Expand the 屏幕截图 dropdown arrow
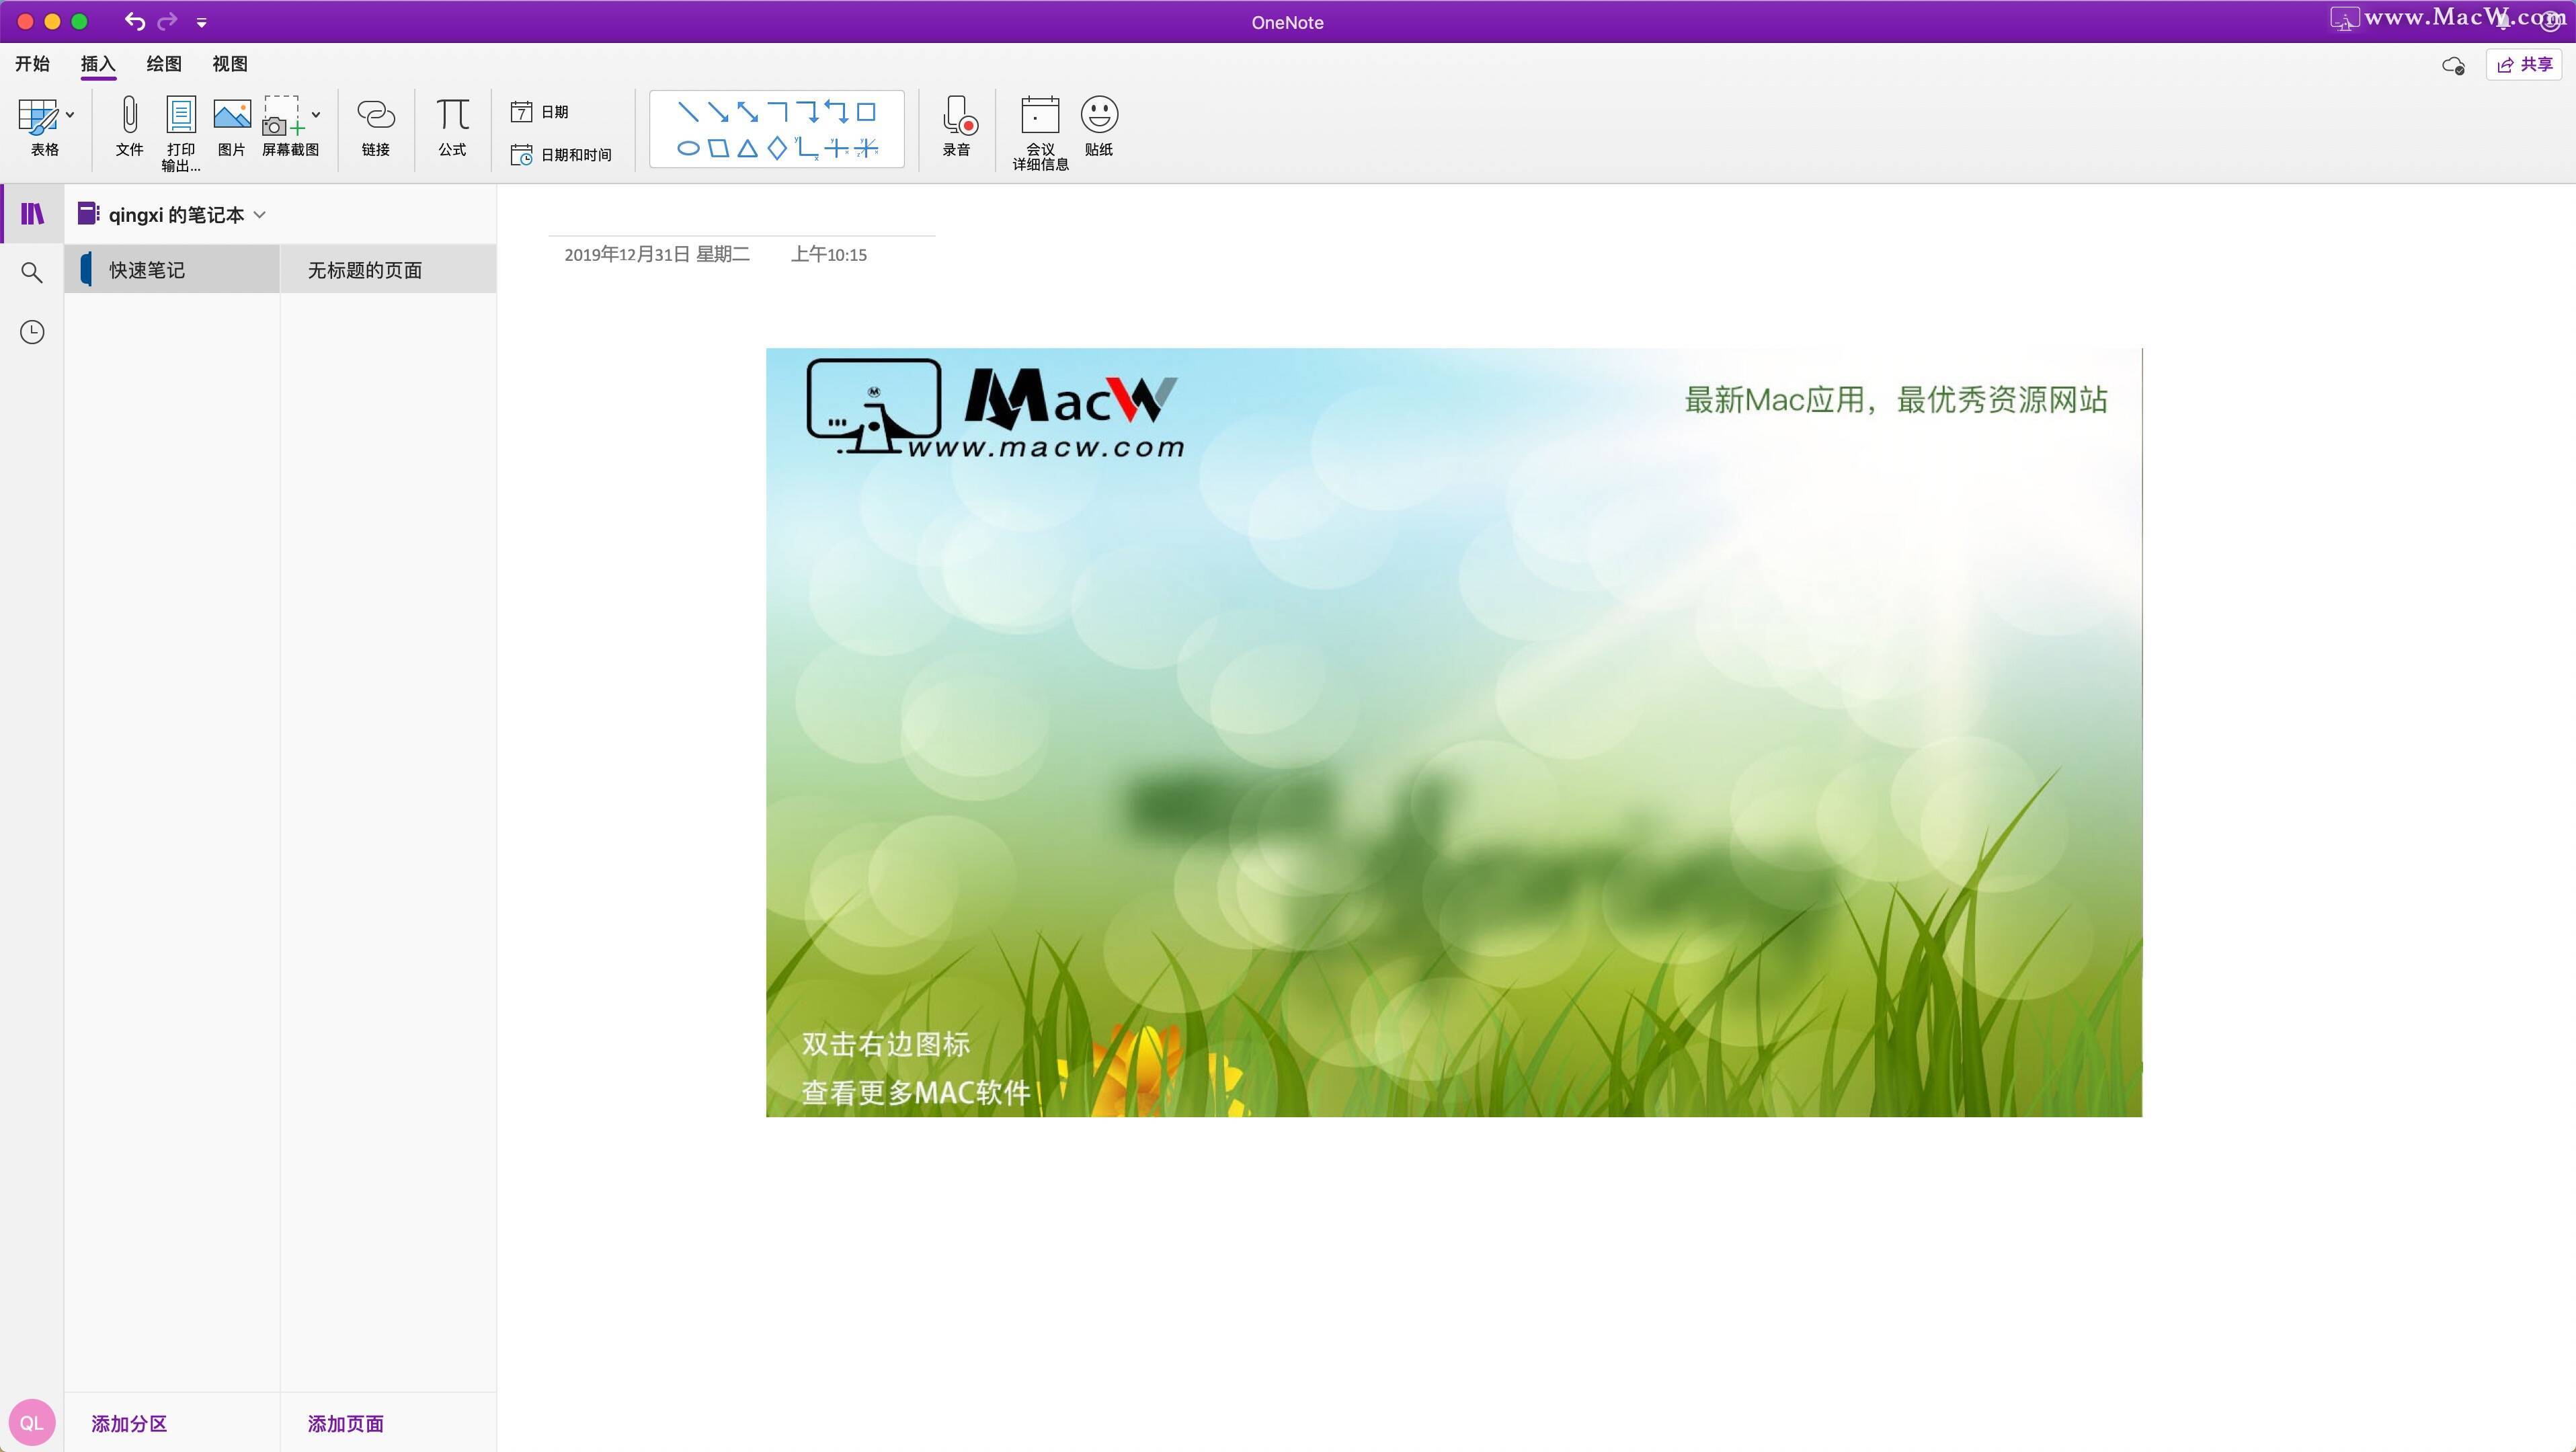 pos(316,115)
